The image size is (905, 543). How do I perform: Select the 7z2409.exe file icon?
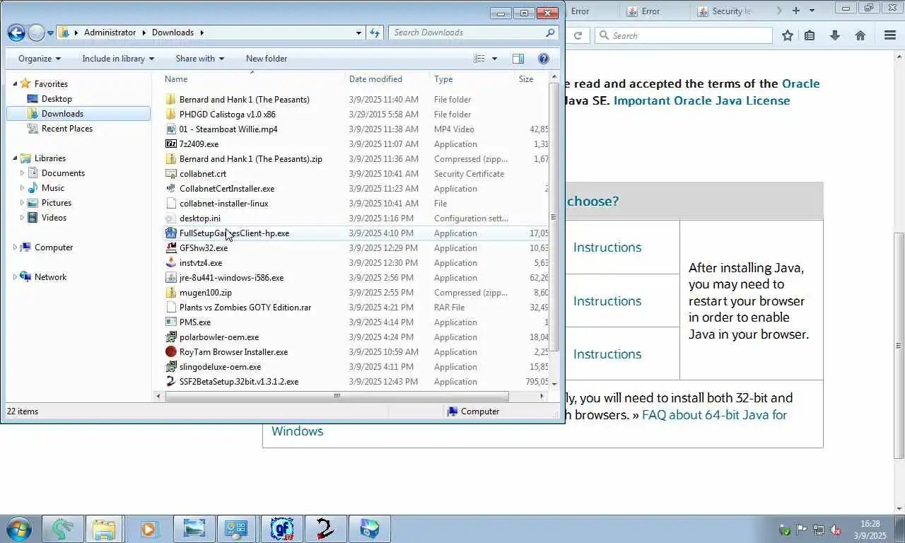pos(170,144)
